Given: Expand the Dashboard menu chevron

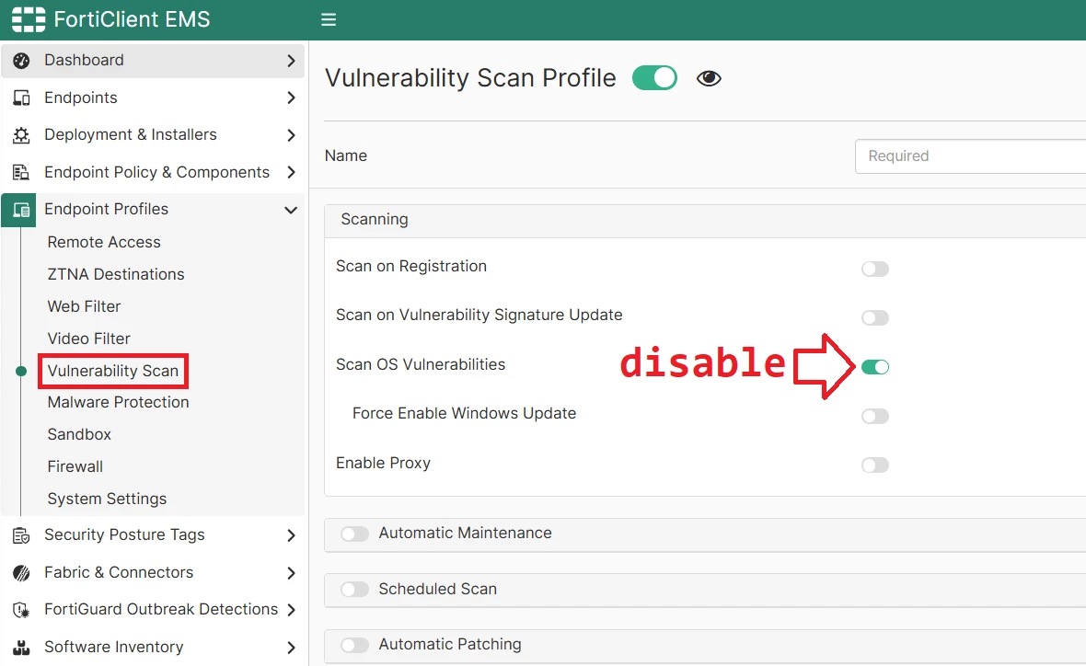Looking at the screenshot, I should point(291,61).
